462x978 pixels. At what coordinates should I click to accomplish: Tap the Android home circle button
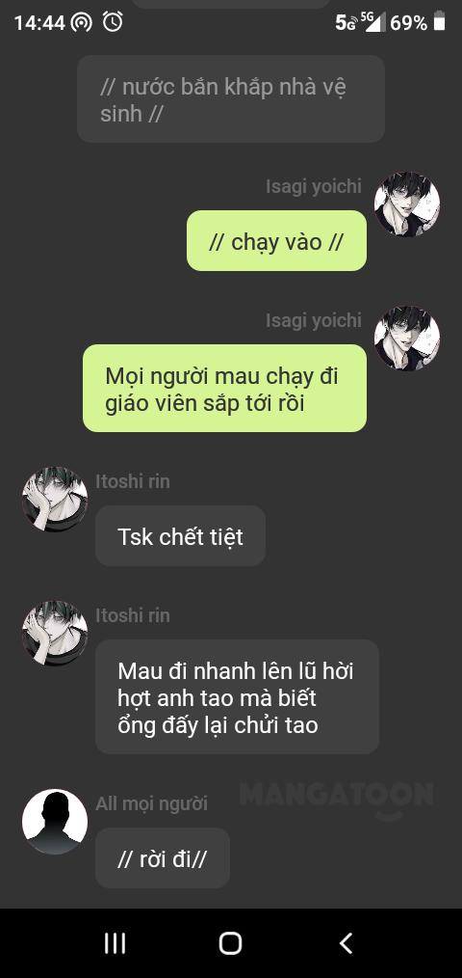tap(230, 943)
